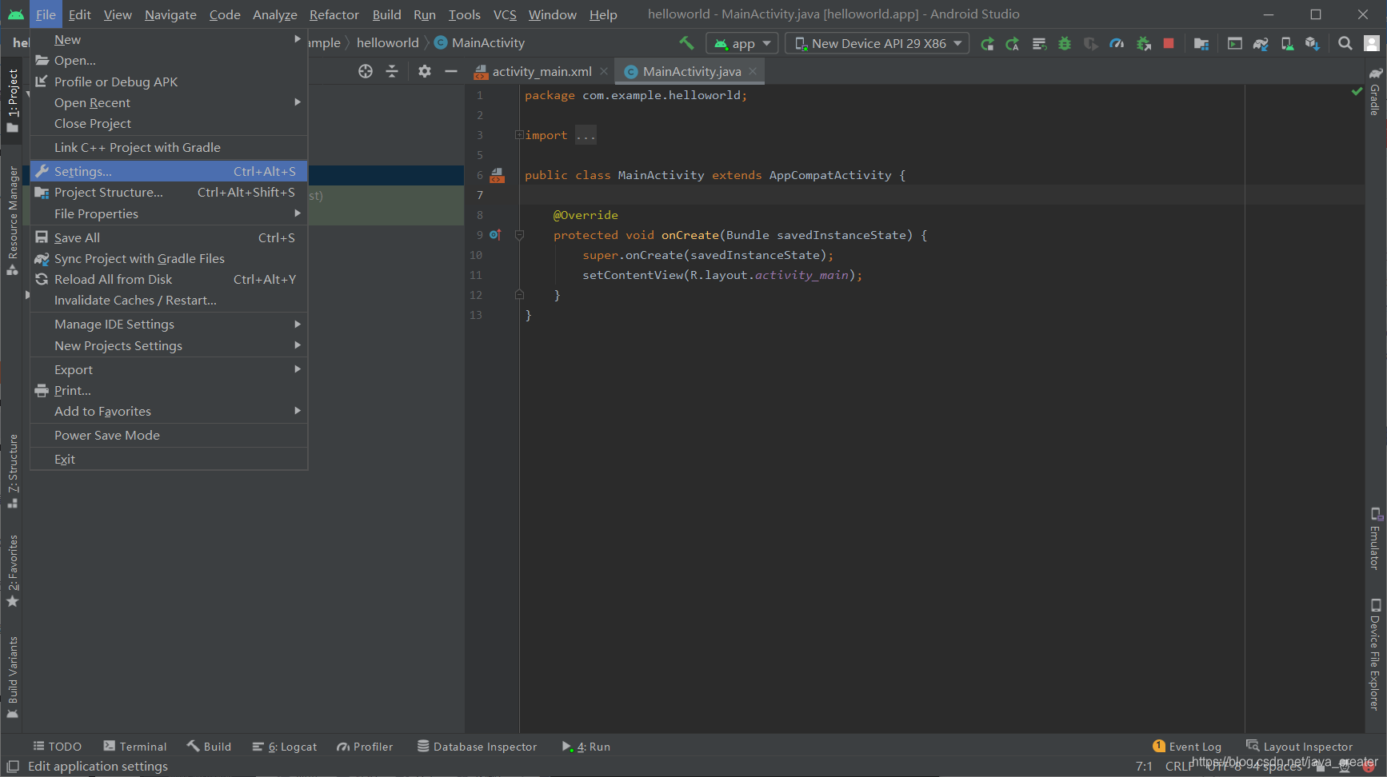Open the Gradle side panel
This screenshot has width=1387, height=777.
(1375, 92)
